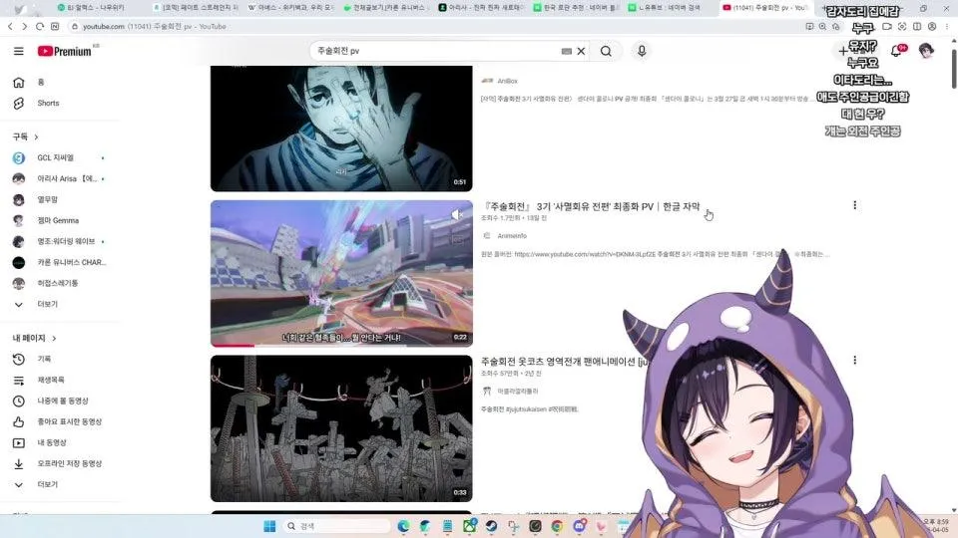Open the virtual keyboard icon in search
The height and width of the screenshot is (538, 958).
pyautogui.click(x=567, y=51)
